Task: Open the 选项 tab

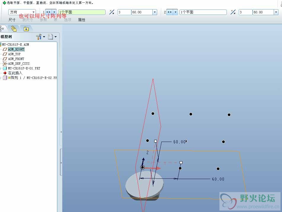Action: pos(68,20)
